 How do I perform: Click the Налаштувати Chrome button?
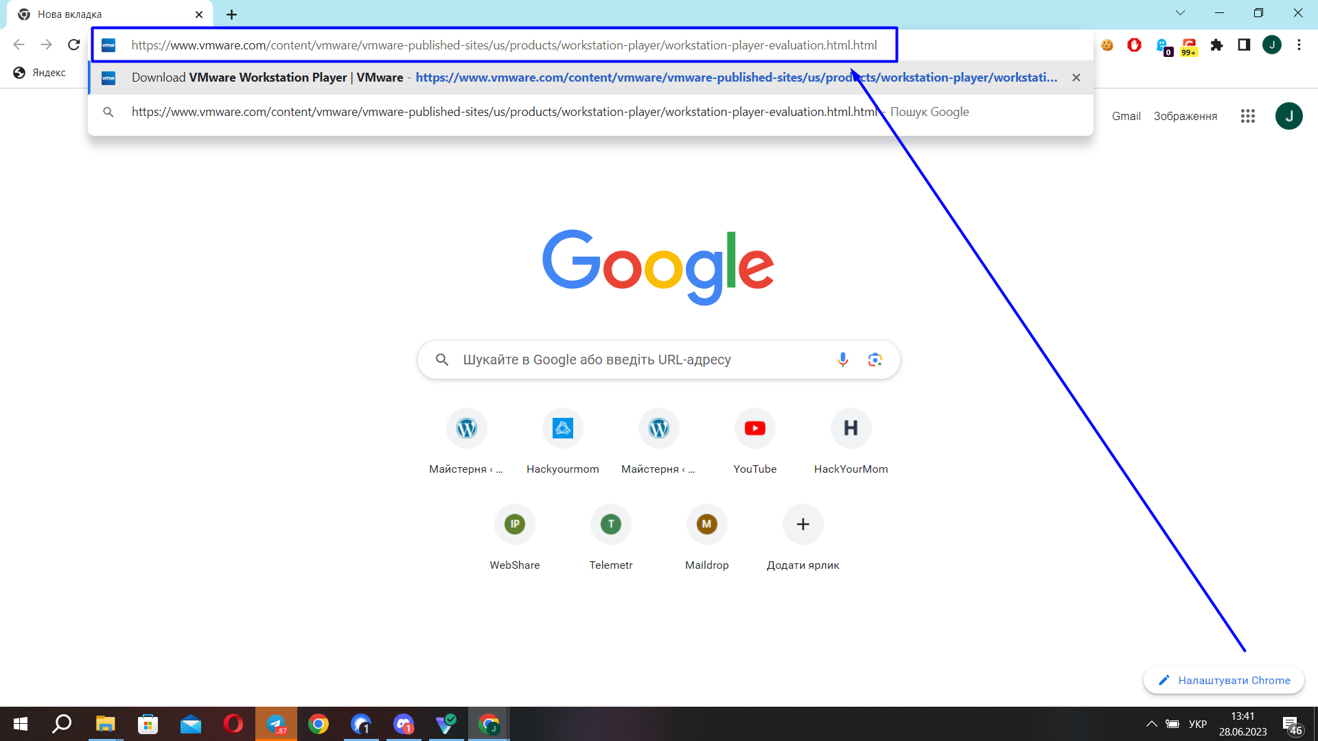1224,680
